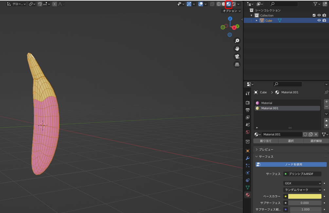Disable Collection in renders (camera icon)

click(324, 15)
